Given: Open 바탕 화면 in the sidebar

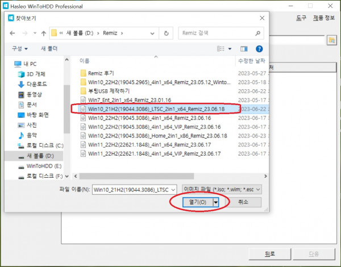Looking at the screenshot, I should (33, 115).
